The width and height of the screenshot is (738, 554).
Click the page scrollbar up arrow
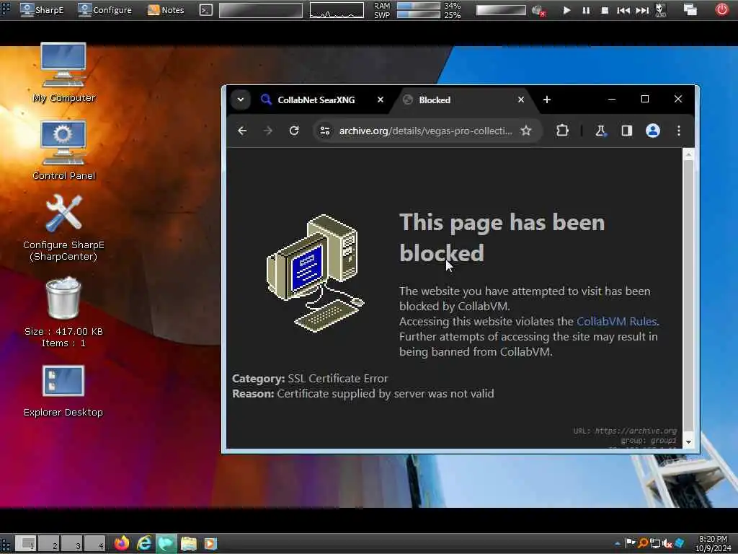(x=688, y=154)
